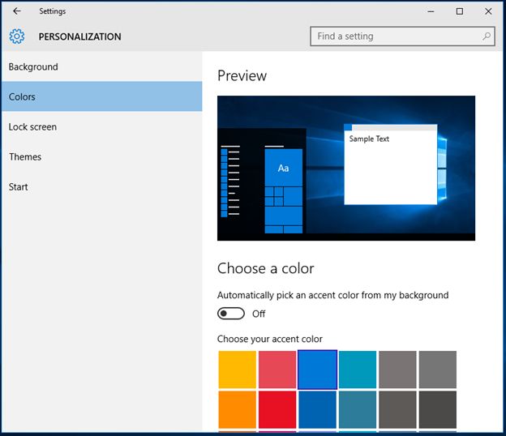This screenshot has height=436, width=506.
Task: Maximize the Settings window
Action: click(460, 11)
